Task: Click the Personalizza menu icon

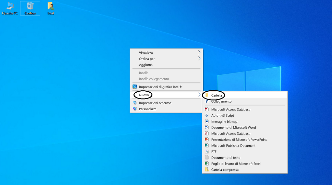Action: pos(135,109)
